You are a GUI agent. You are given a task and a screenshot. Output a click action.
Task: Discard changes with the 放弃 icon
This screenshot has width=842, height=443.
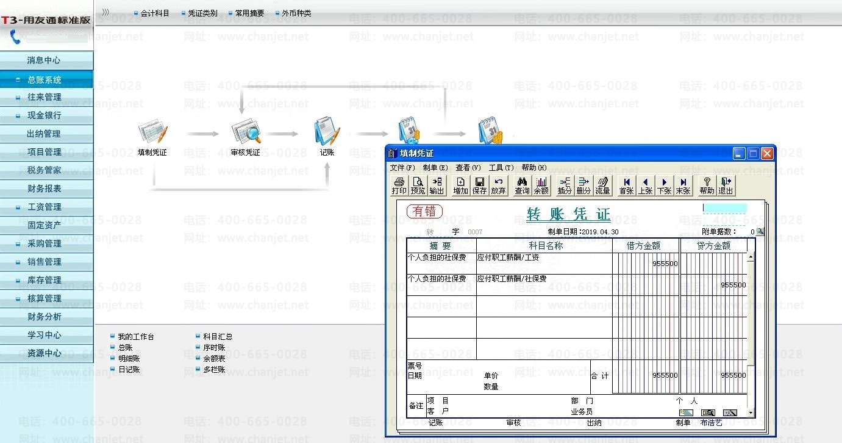(498, 185)
